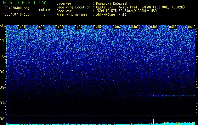Click the 0.6 kHz axis label
The height and width of the screenshot is (125, 198).
[x=3, y=119]
